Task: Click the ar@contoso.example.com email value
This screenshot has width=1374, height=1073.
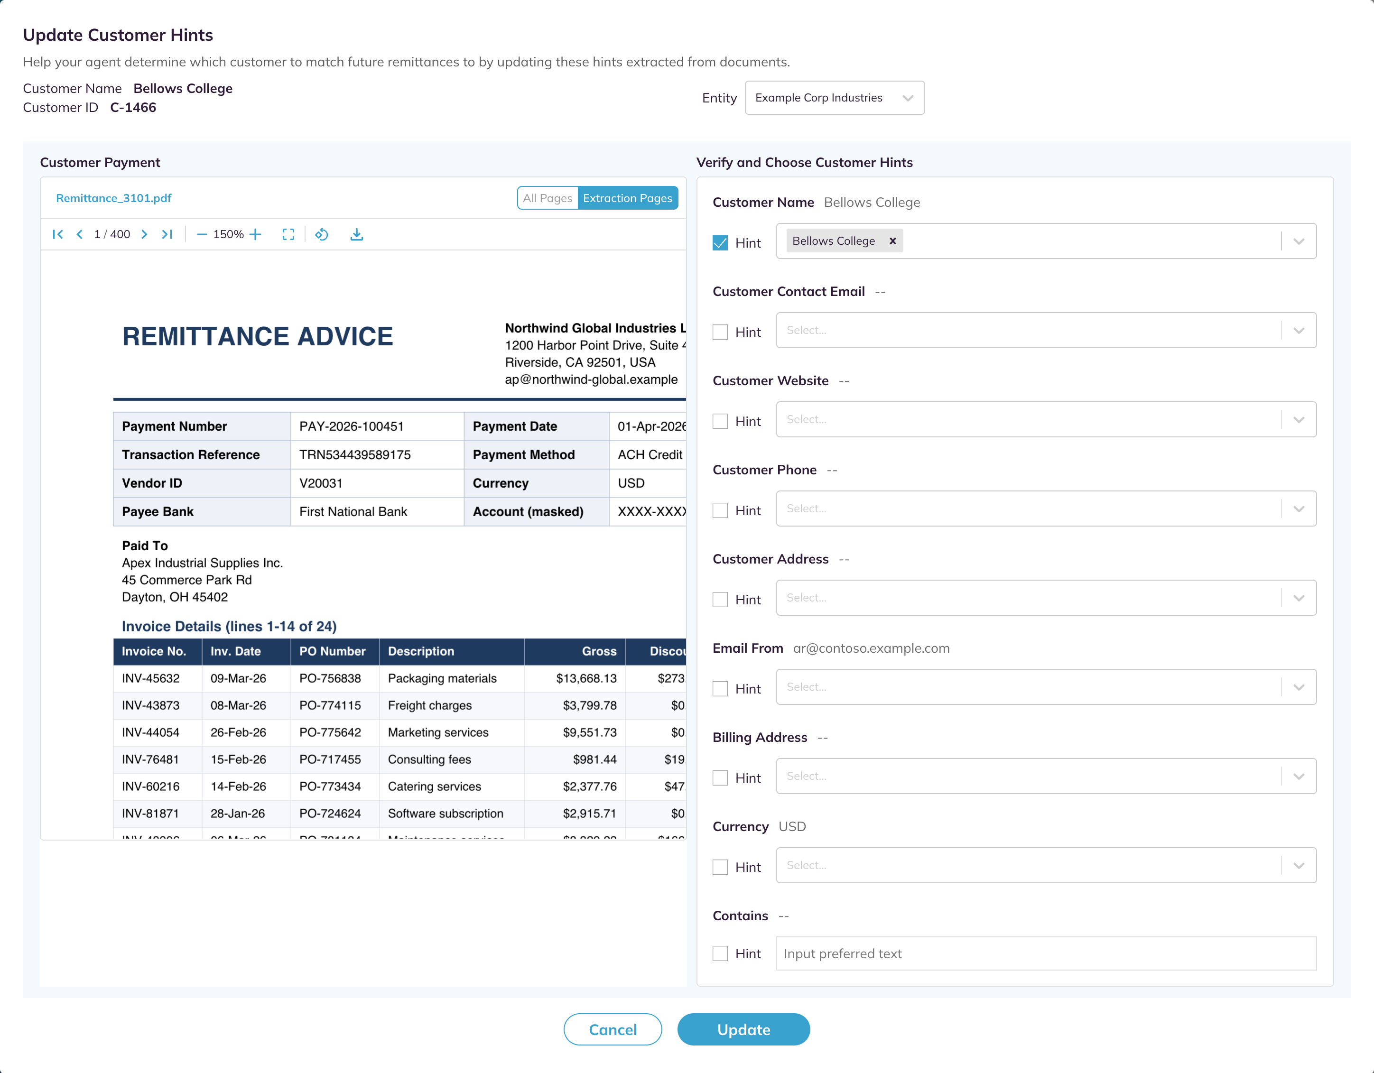Action: coord(872,648)
